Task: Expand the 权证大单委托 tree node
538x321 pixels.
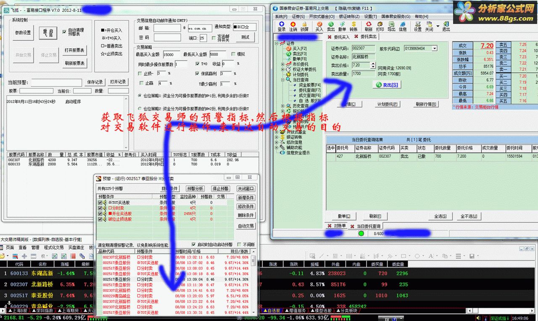Action: pos(283,69)
